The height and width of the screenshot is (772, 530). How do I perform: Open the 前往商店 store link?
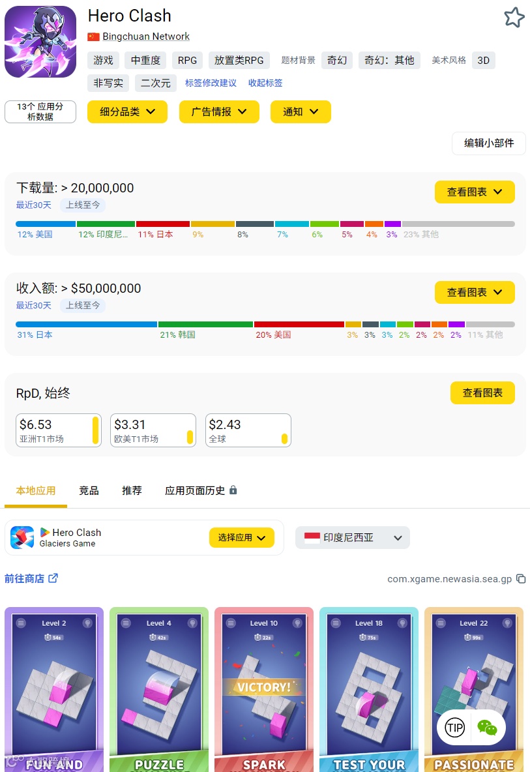click(x=25, y=578)
